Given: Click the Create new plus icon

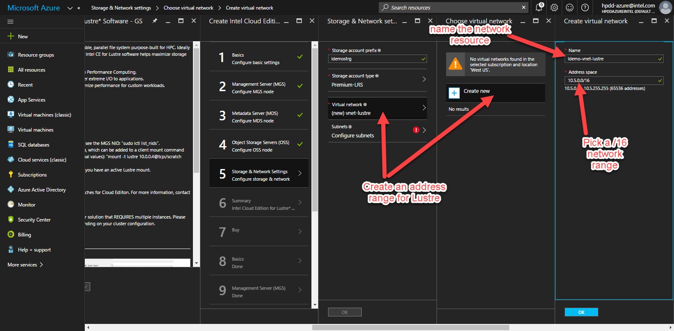Looking at the screenshot, I should click(454, 93).
